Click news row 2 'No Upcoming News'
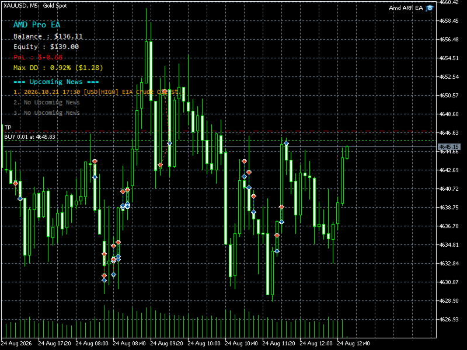The width and height of the screenshot is (467, 350). (x=47, y=103)
